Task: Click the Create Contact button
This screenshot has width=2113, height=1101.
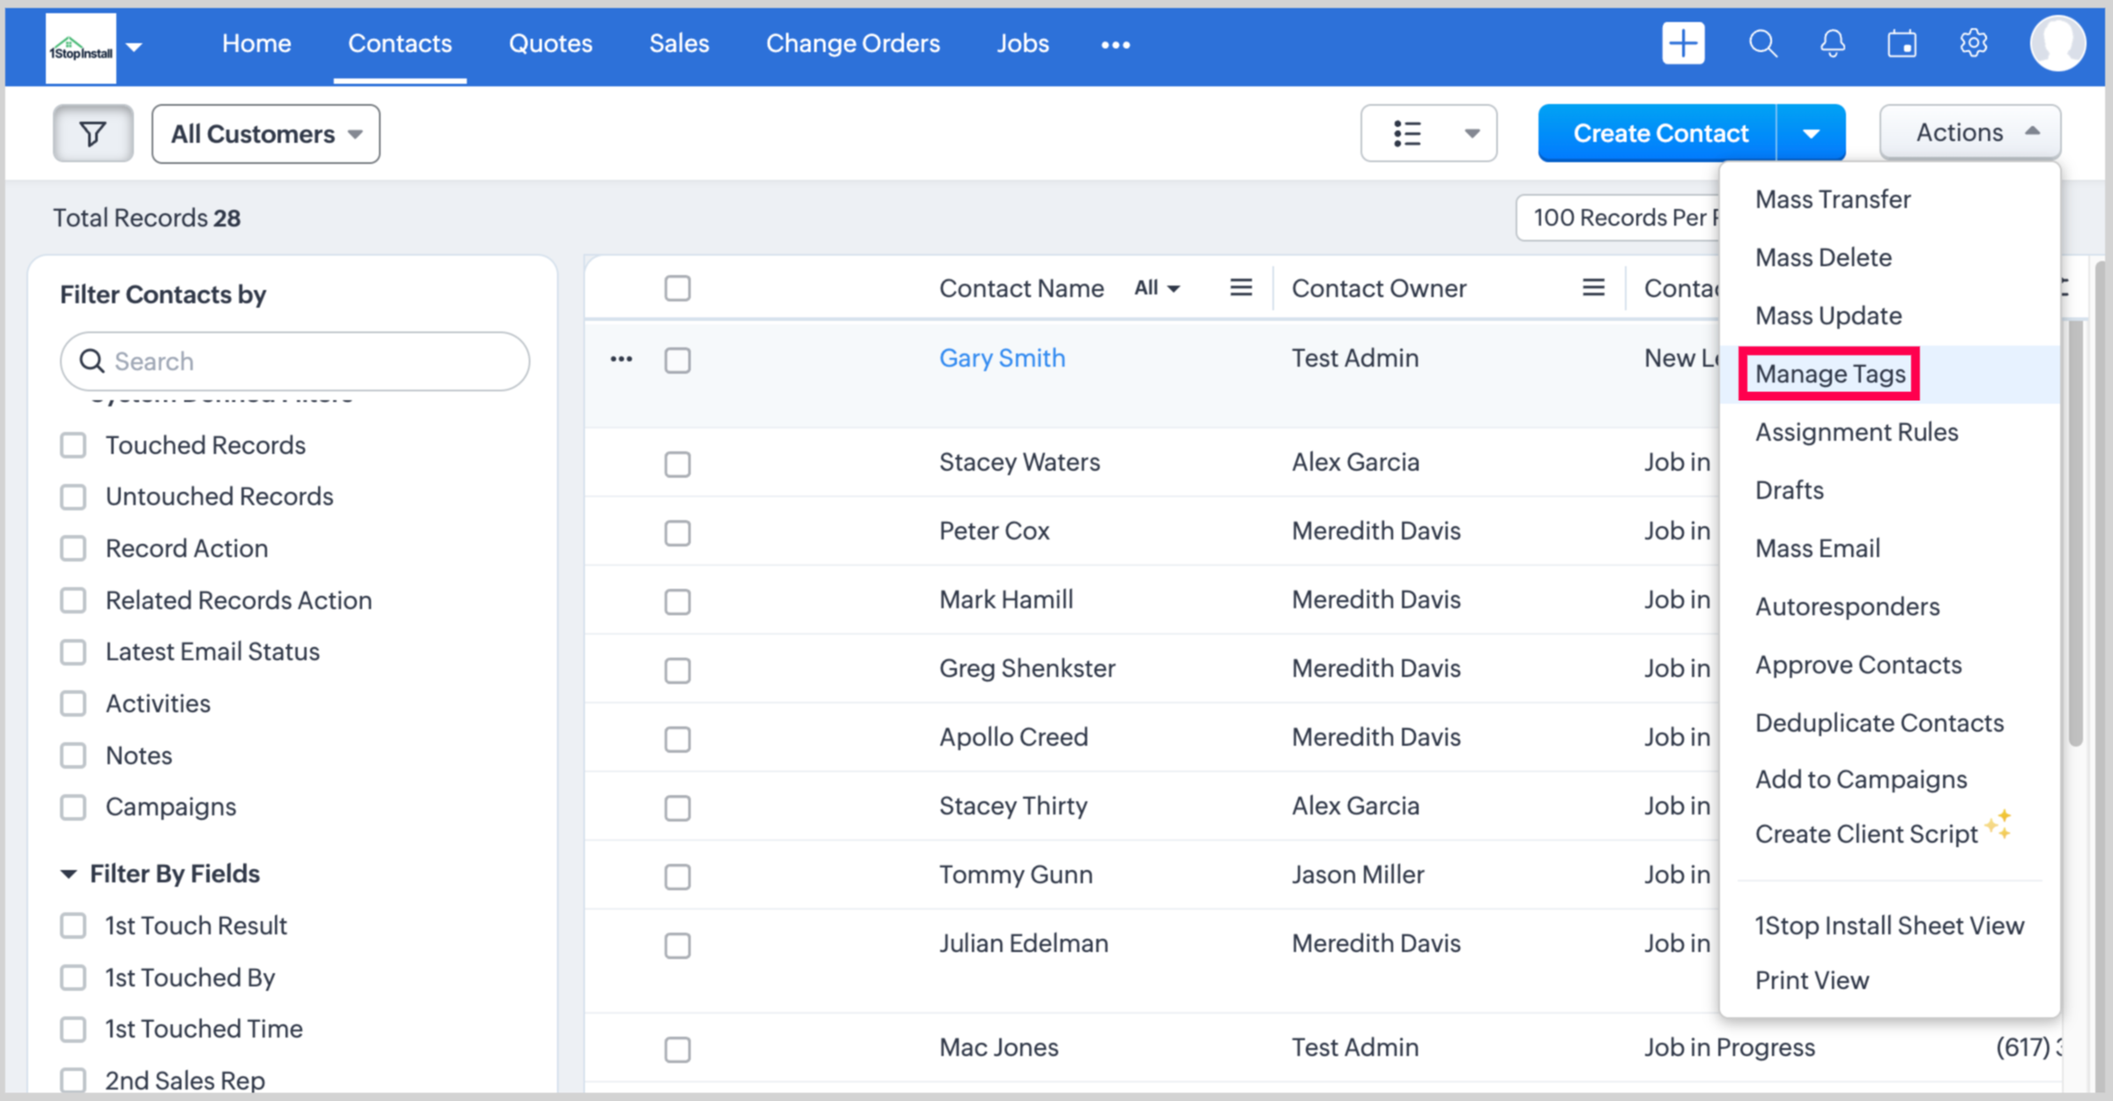Action: click(1659, 134)
